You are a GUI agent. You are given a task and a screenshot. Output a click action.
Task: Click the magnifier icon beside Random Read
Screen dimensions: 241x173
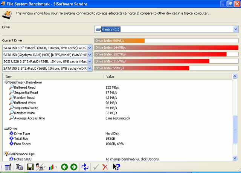[11, 97]
